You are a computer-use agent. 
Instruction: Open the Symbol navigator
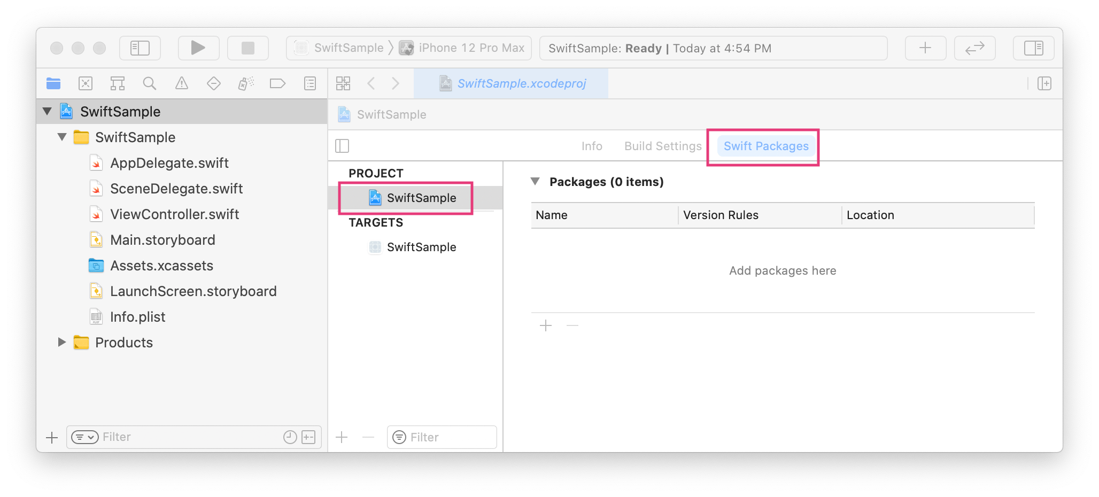pos(117,83)
